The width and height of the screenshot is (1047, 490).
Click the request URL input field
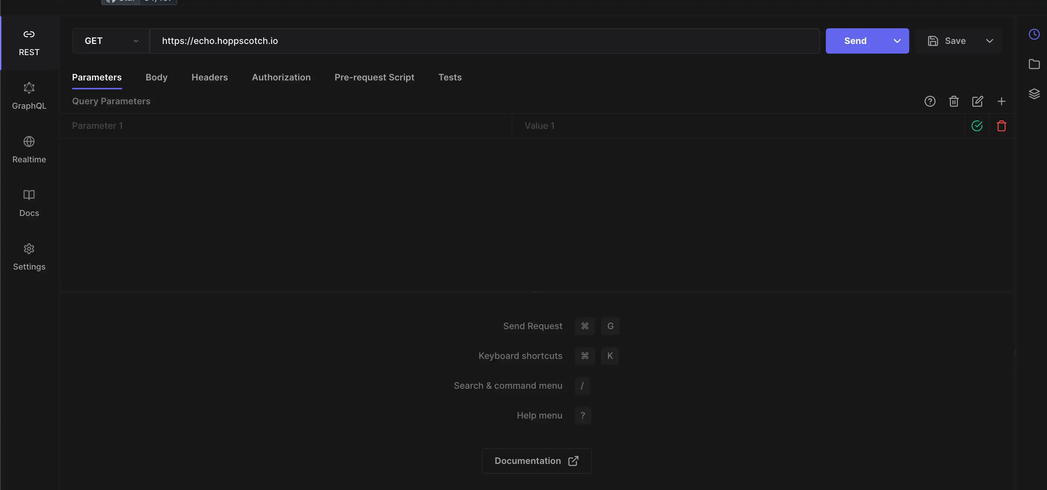coord(484,41)
